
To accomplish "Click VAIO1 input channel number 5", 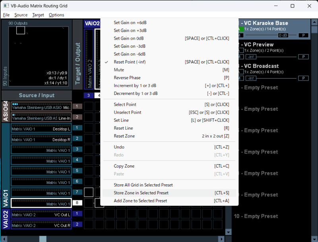I will click(x=77, y=170).
